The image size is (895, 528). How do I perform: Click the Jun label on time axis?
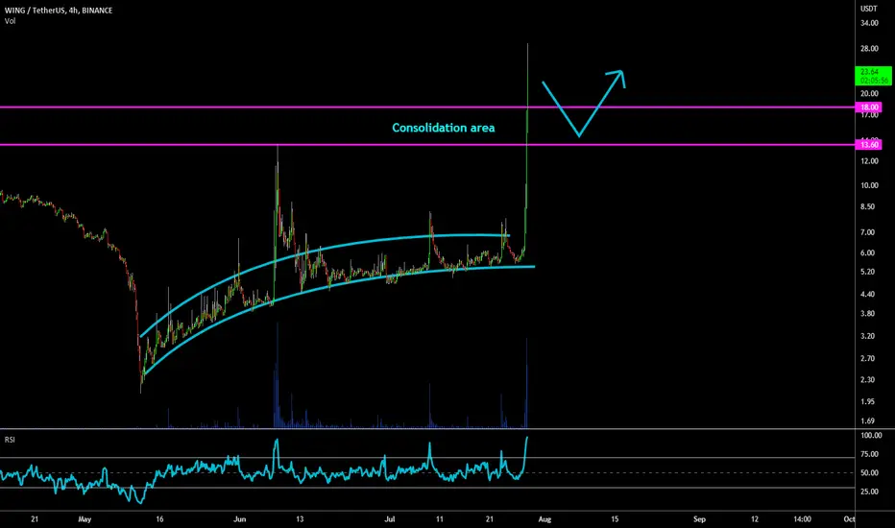(x=240, y=519)
